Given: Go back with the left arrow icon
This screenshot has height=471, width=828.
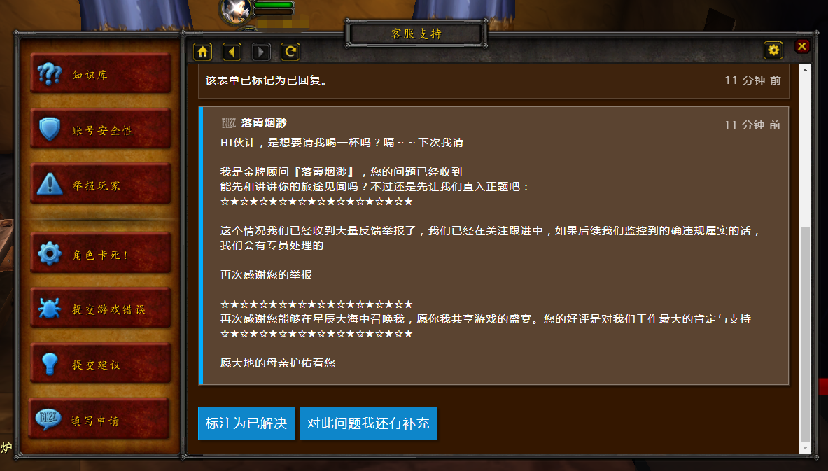Looking at the screenshot, I should [x=232, y=52].
